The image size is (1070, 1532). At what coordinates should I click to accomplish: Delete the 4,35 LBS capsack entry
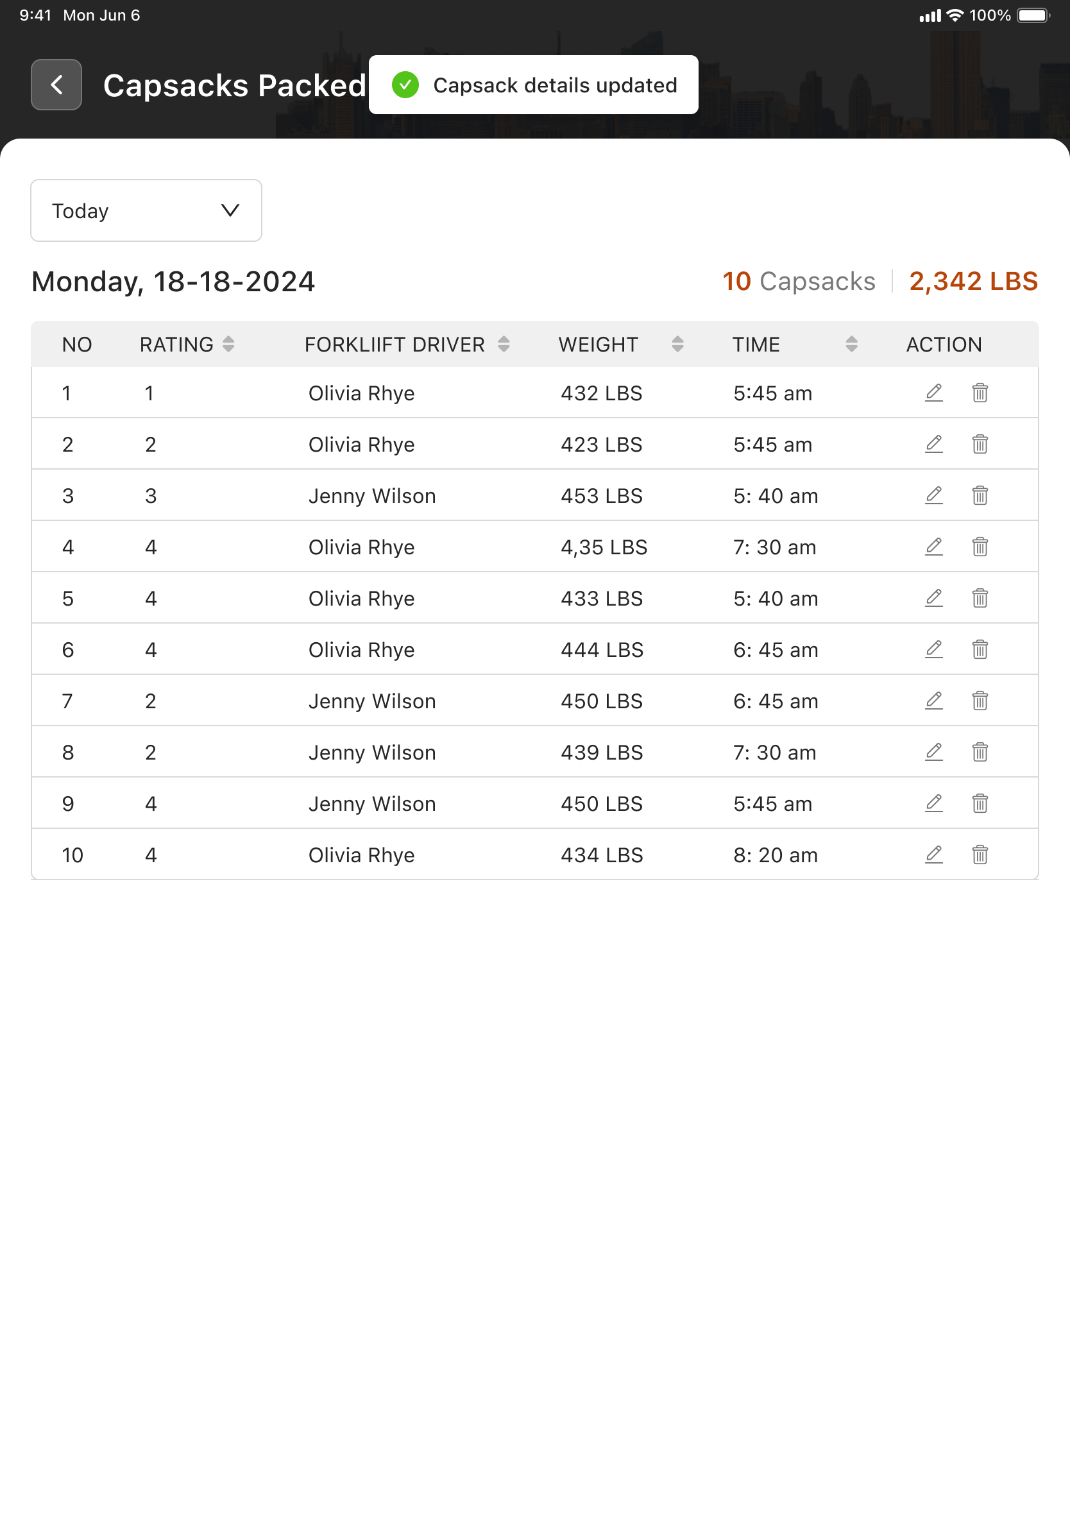tap(980, 547)
